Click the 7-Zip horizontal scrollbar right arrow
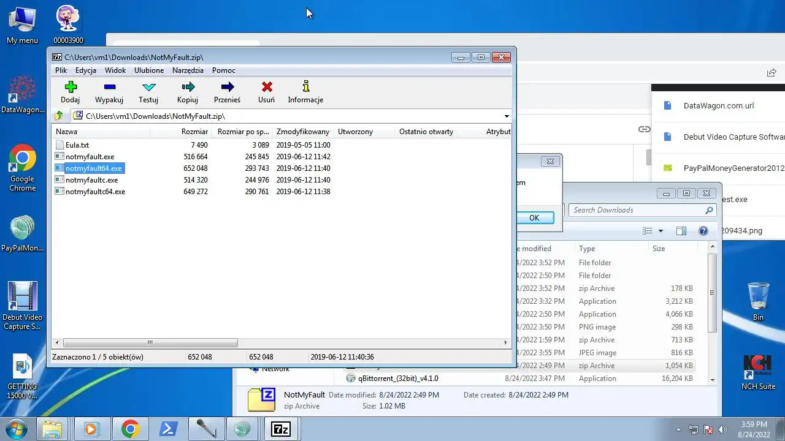 (x=506, y=343)
